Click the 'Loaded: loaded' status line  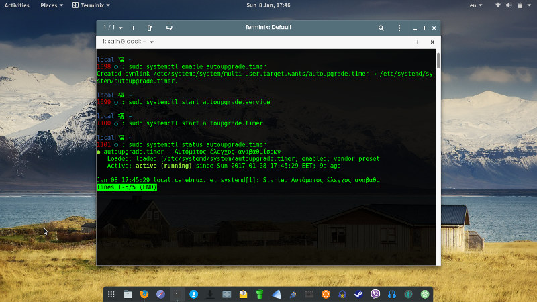point(243,159)
